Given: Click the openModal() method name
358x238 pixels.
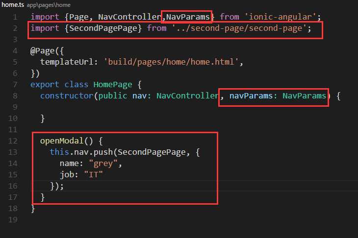Looking at the screenshot, I should pos(62,141).
